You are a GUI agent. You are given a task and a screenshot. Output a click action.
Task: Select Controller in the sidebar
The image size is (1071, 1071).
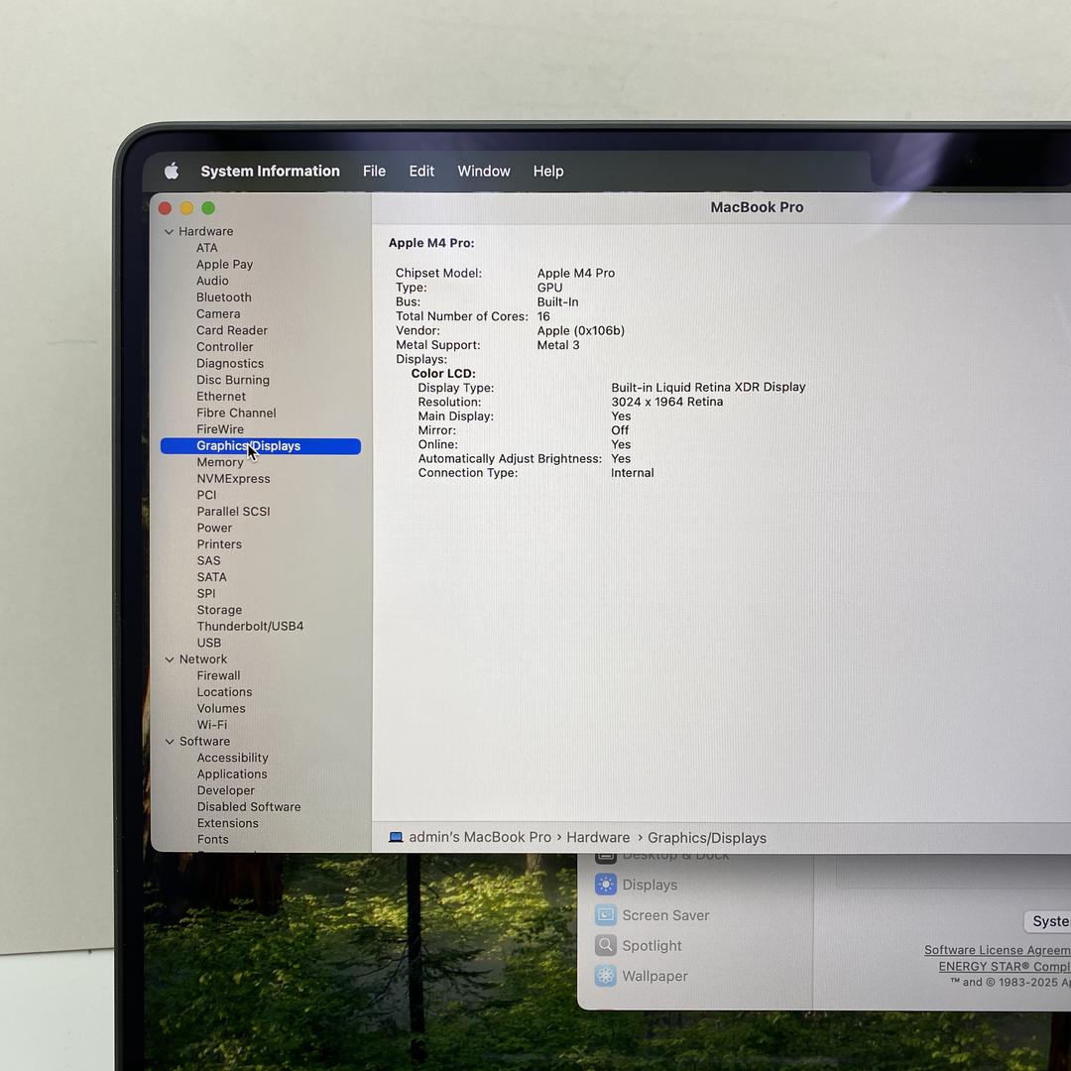click(225, 347)
